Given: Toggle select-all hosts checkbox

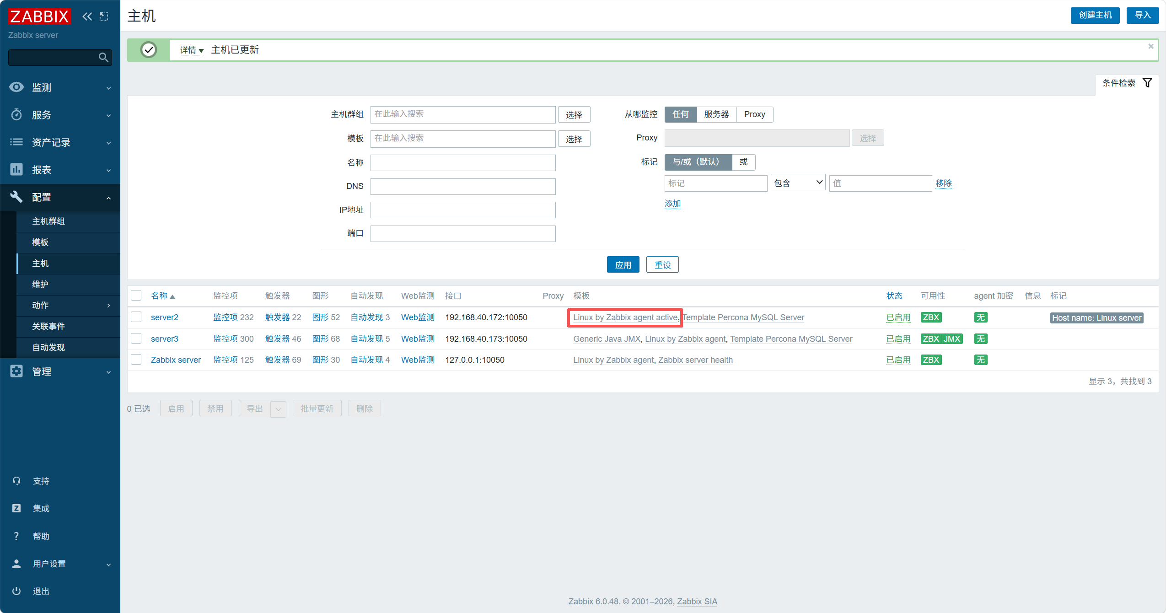Looking at the screenshot, I should (x=136, y=296).
